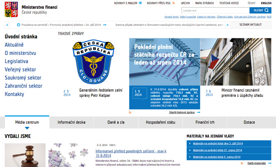Viewport: 276px width, 167px height.
Task: Open Státní rozpočet quick link
Action: click(188, 17)
